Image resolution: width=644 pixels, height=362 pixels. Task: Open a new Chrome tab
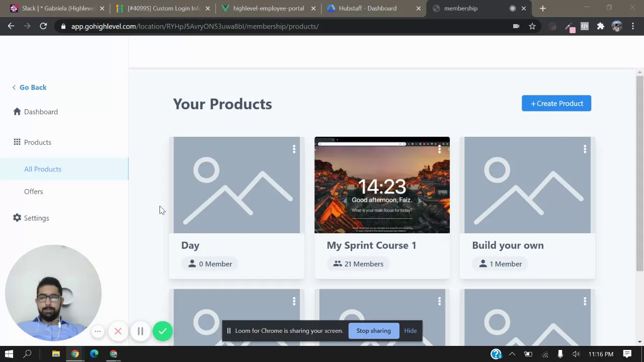pyautogui.click(x=542, y=8)
